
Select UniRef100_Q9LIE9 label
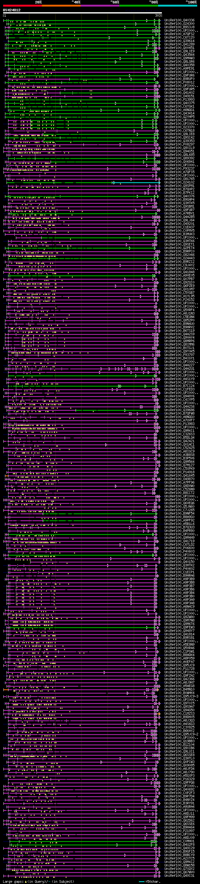click(x=179, y=51)
